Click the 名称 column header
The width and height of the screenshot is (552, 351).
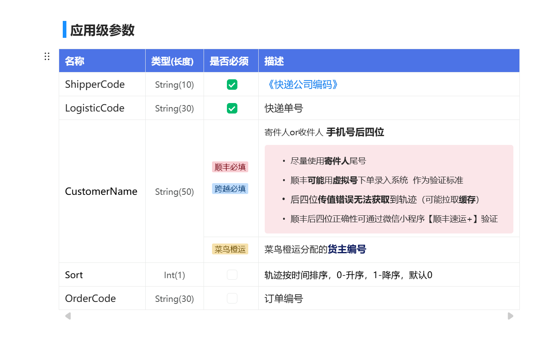(x=75, y=61)
